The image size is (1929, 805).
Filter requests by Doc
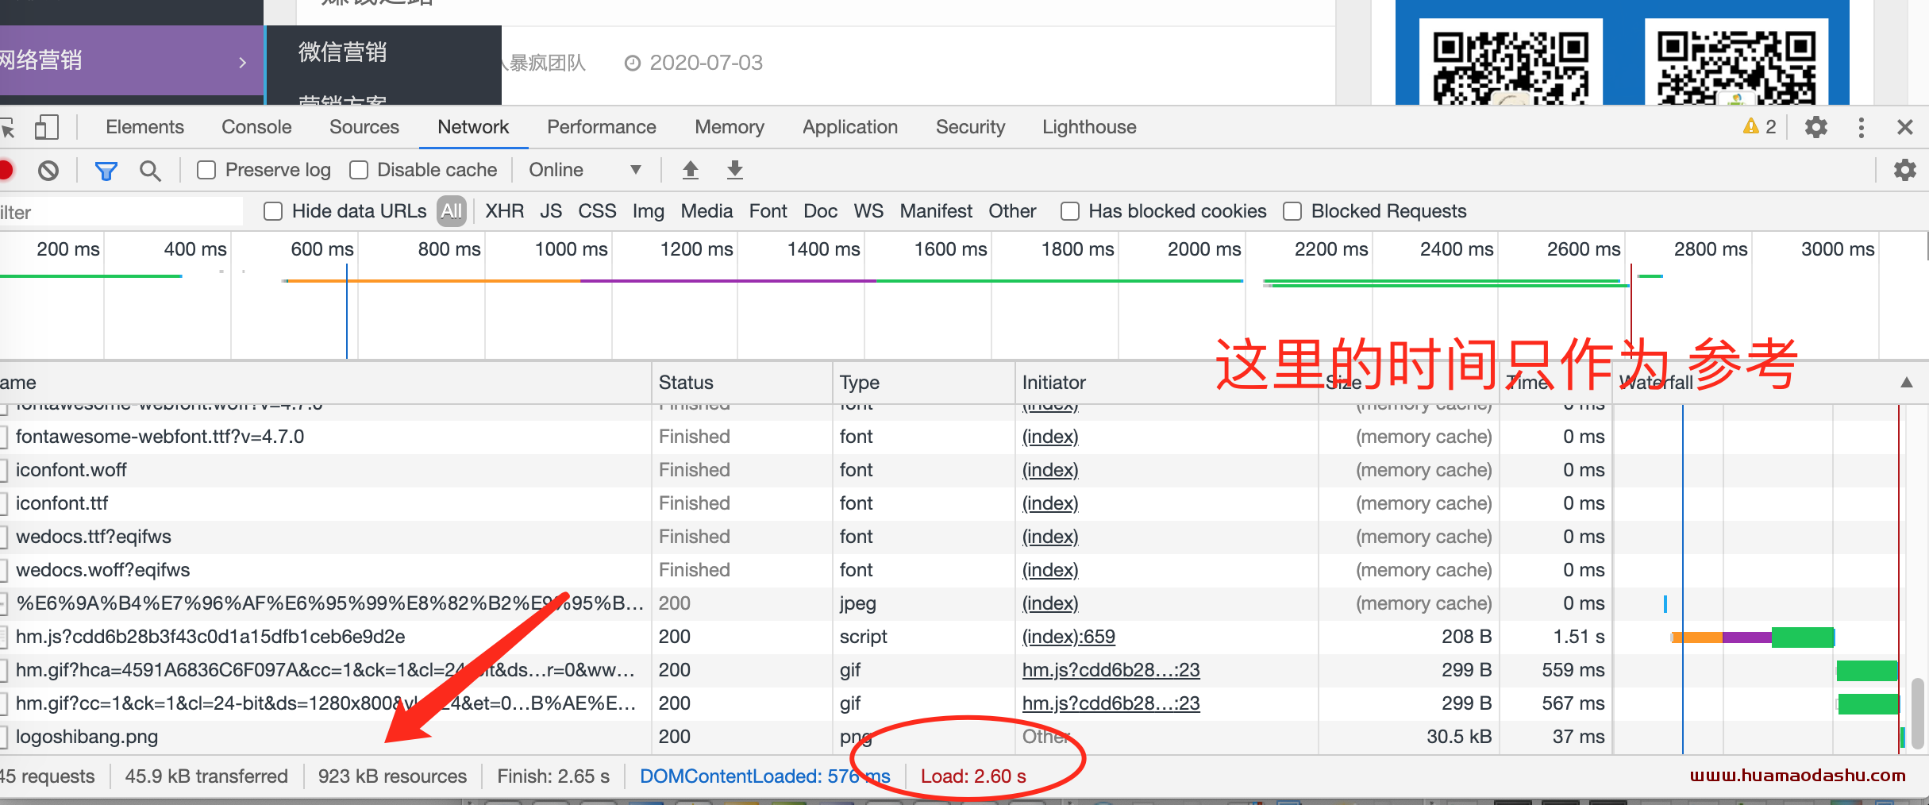click(x=820, y=211)
